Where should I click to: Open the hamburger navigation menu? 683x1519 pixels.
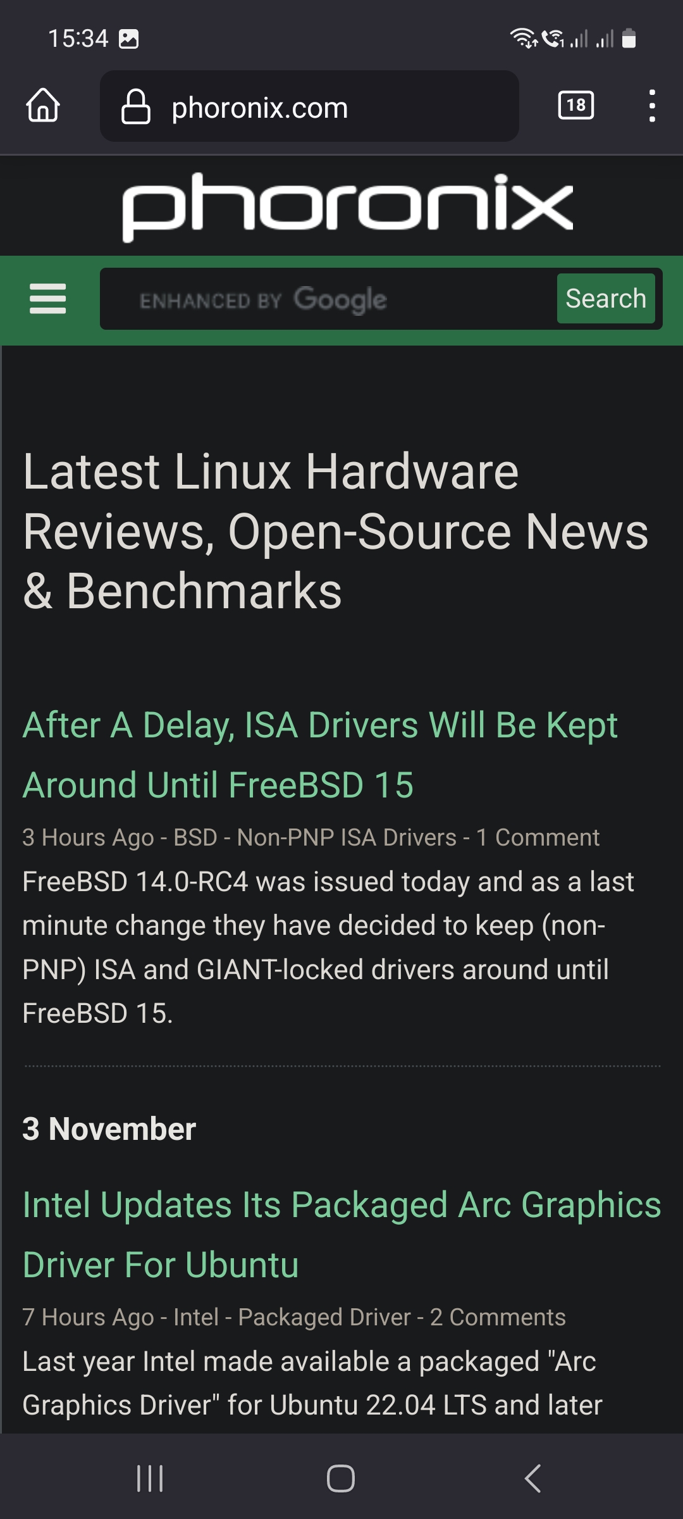[47, 299]
